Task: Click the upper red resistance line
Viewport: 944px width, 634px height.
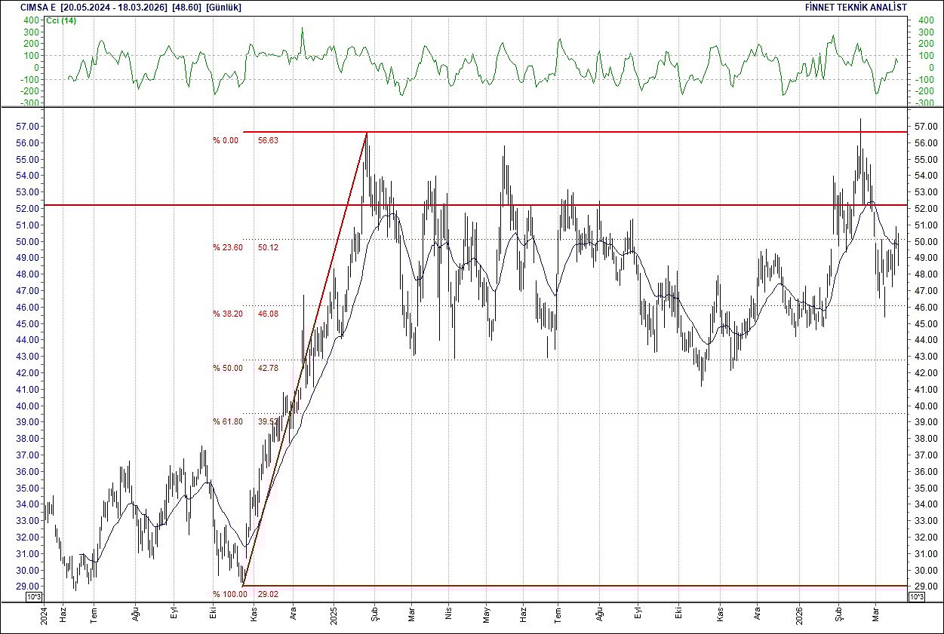Action: point(566,132)
